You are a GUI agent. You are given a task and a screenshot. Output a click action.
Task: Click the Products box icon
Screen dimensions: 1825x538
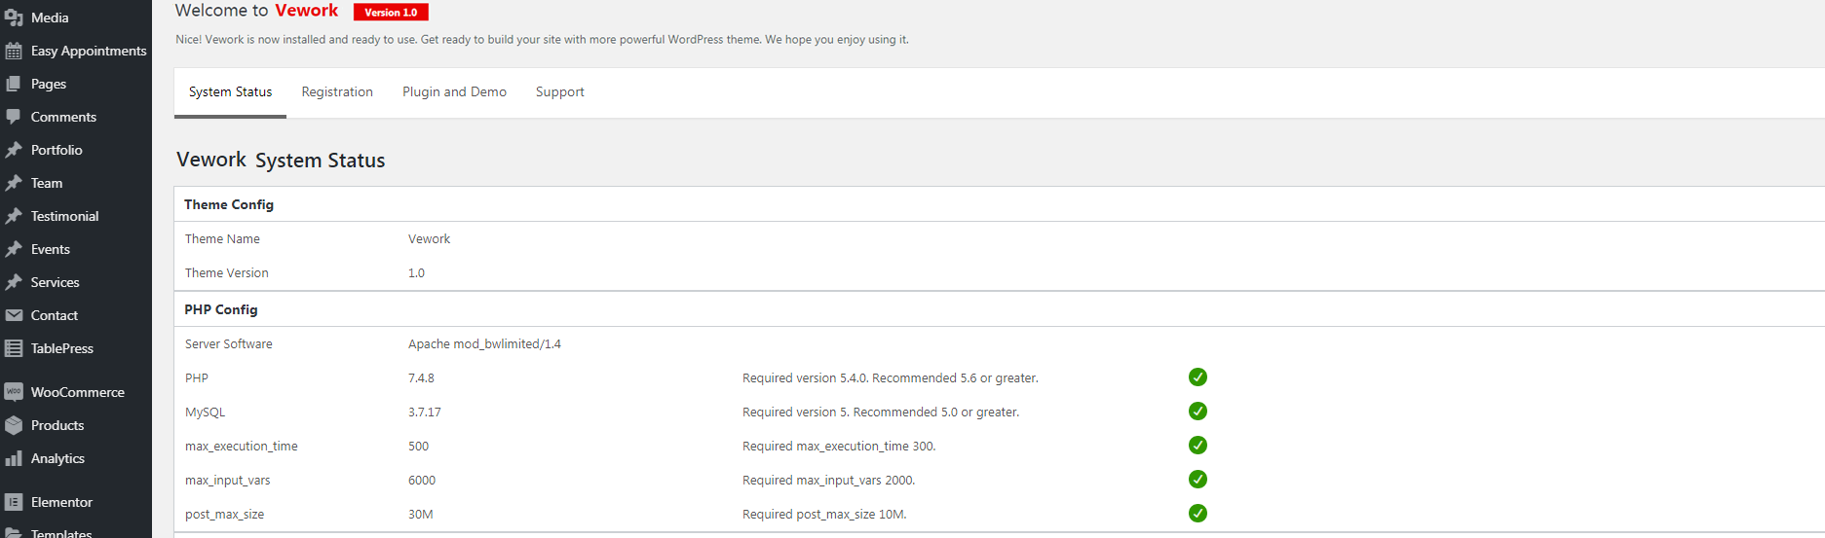pyautogui.click(x=14, y=425)
